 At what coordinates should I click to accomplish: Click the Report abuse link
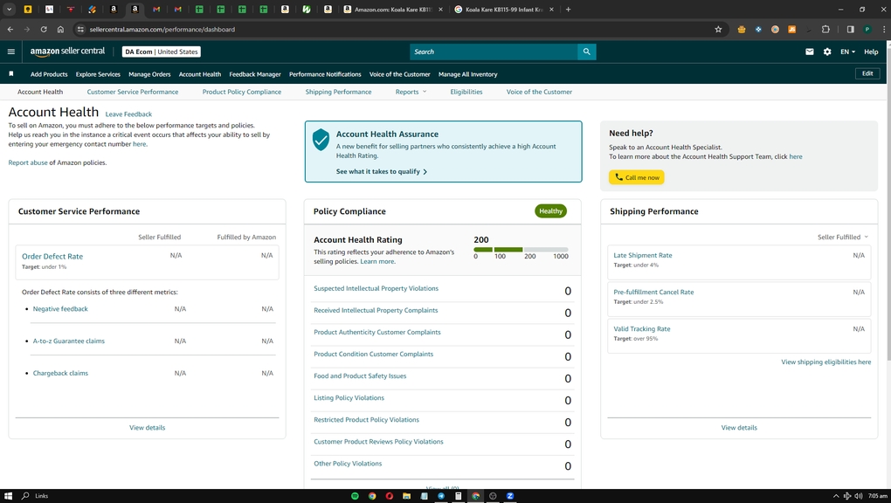pos(28,162)
